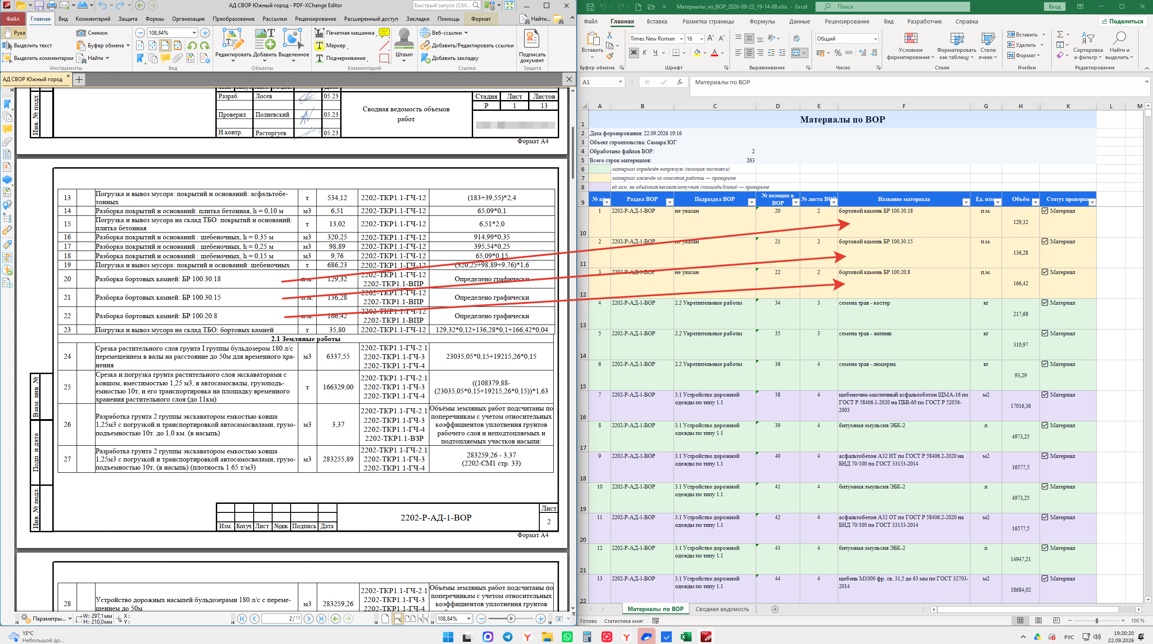Switch to Сводная ведомость sheet tab
Image resolution: width=1153 pixels, height=644 pixels.
click(x=722, y=609)
